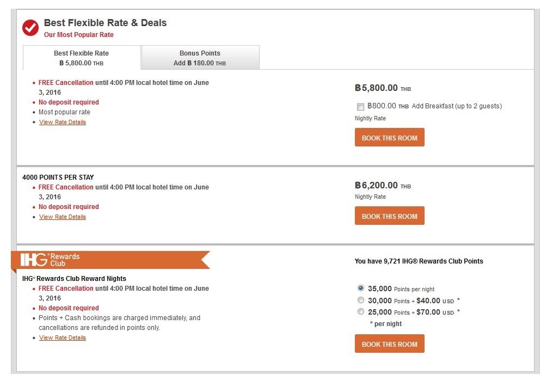This screenshot has width=553, height=380.
Task: Book the room using Rewards Club points
Action: [x=389, y=344]
